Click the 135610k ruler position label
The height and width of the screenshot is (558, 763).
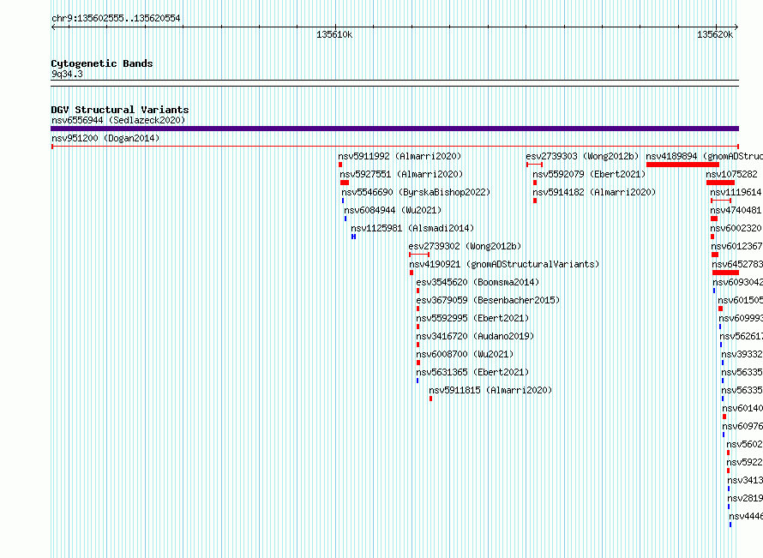[x=334, y=34]
